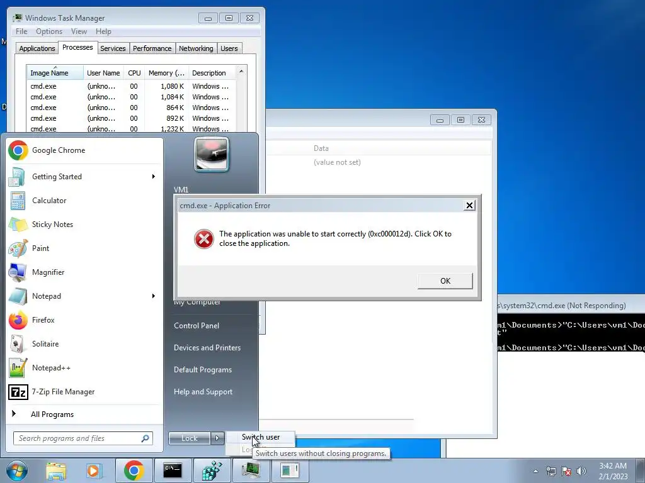Viewport: 645px width, 483px height.
Task: Click Search programs and files field
Action: tap(83, 438)
